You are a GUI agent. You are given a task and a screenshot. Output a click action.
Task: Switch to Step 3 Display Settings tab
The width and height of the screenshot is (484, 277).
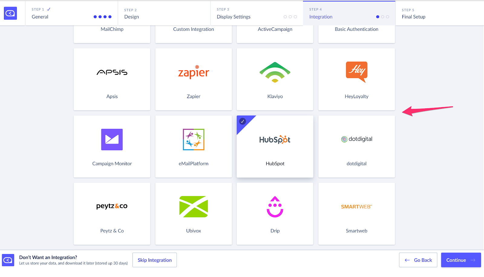click(257, 13)
